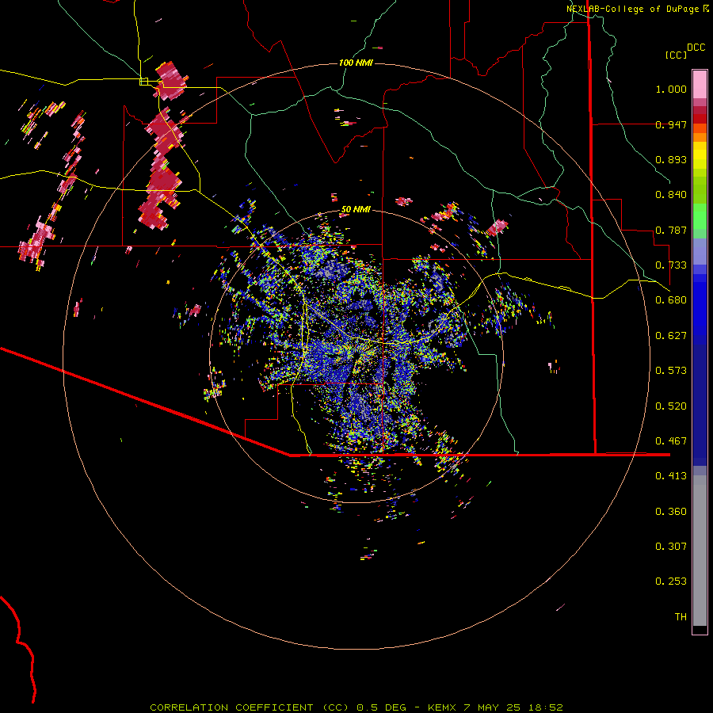The image size is (713, 713).
Task: Click the NEXLAB-College of DuPage watermark text
Action: pyautogui.click(x=637, y=9)
